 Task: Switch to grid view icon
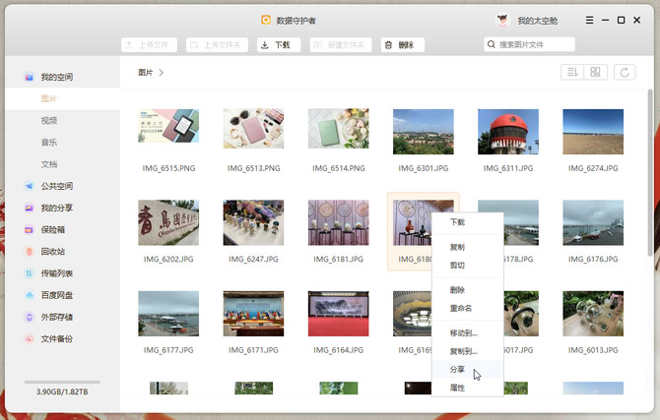[595, 73]
